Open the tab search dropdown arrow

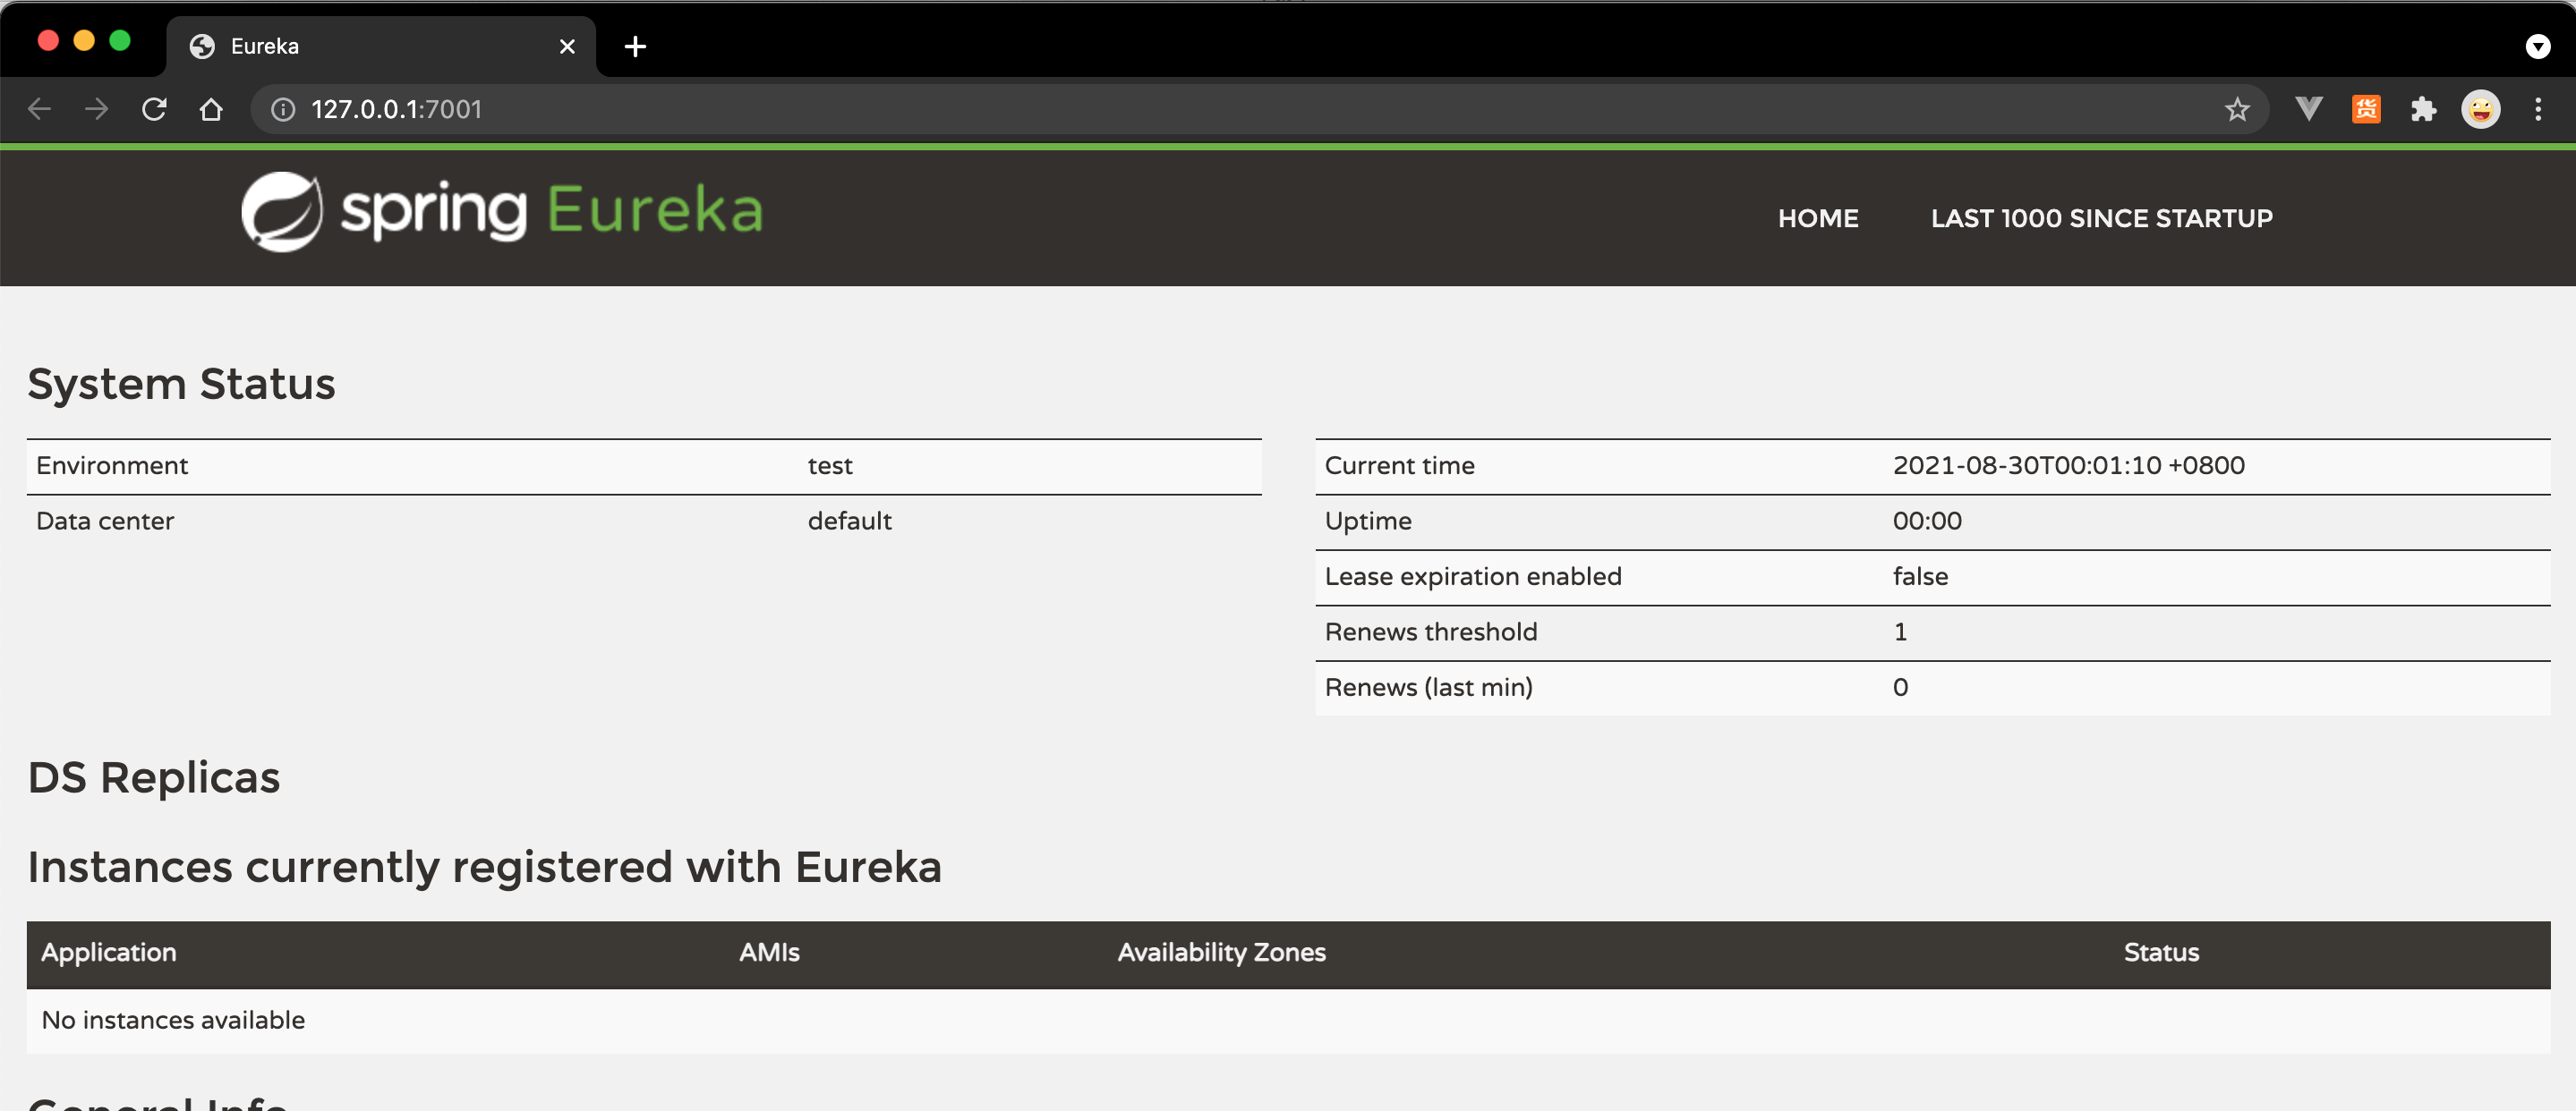[x=2537, y=46]
